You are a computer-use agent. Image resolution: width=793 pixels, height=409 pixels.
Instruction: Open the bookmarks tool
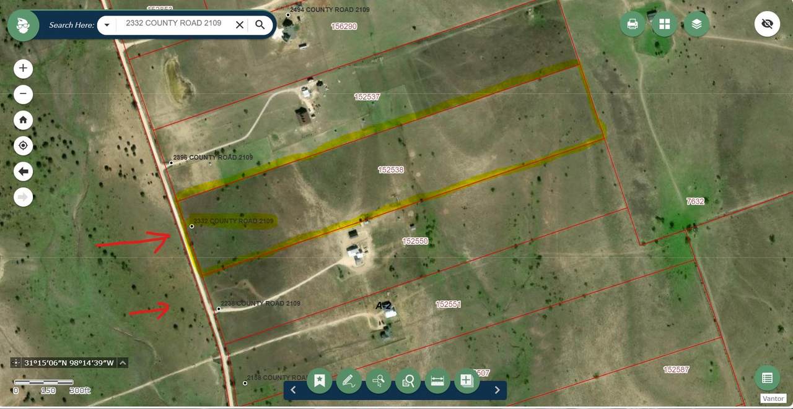point(320,381)
